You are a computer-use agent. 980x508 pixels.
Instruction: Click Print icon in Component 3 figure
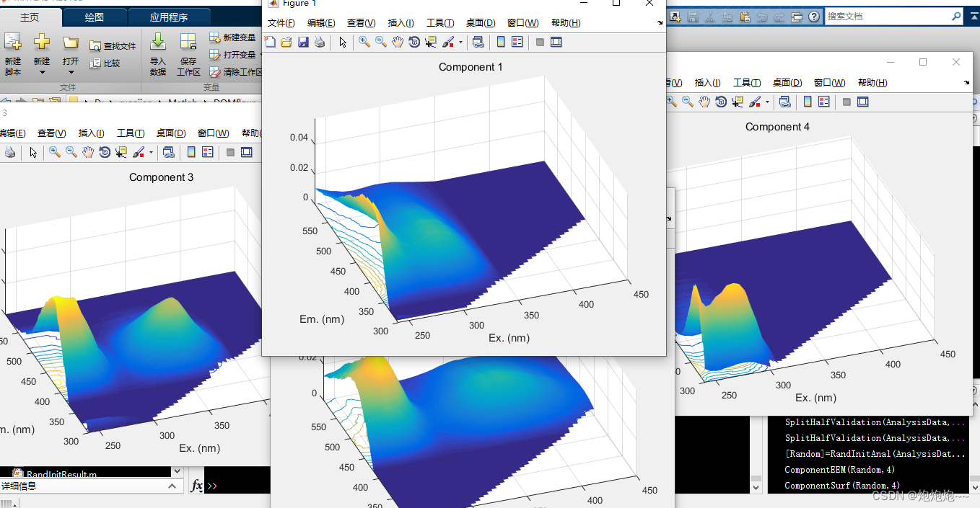coord(10,152)
